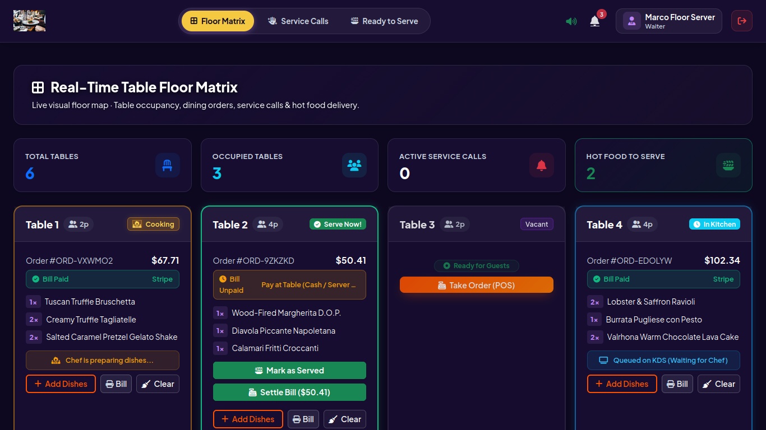Click Table 2 Serve Now! badge
The image size is (766, 430).
tap(338, 225)
